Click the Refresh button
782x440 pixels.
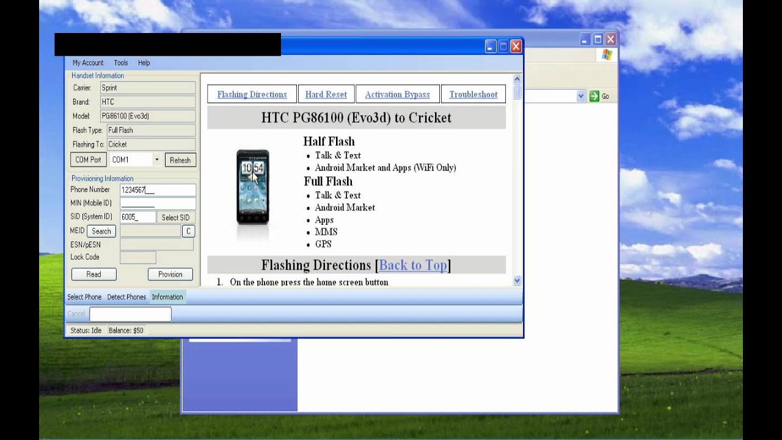point(180,160)
